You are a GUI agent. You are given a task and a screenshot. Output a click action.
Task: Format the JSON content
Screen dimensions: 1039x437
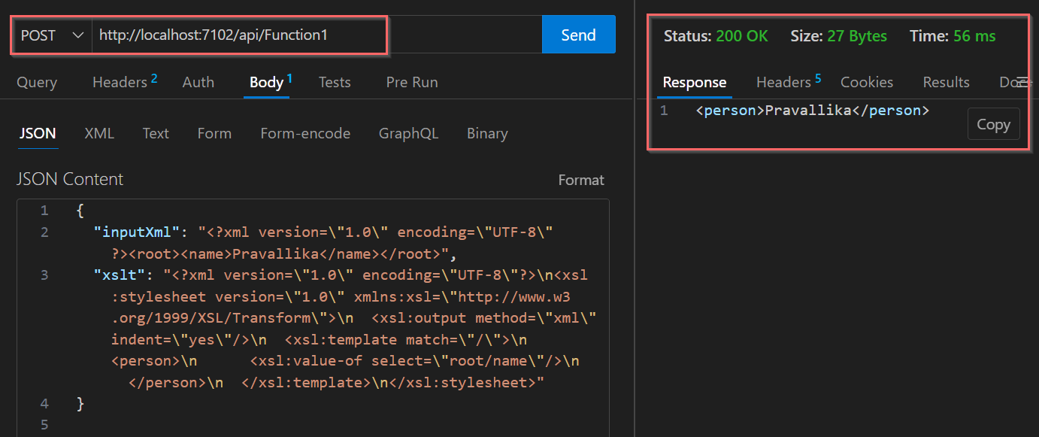click(x=581, y=181)
